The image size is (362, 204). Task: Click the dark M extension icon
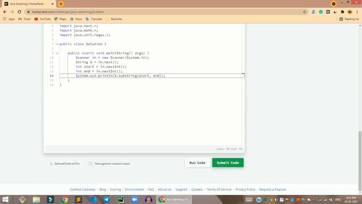click(328, 12)
